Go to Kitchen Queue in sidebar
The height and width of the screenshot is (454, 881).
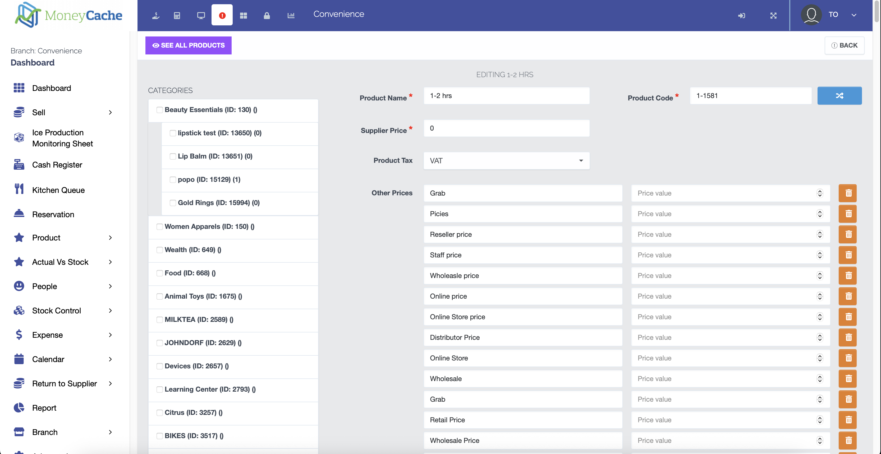58,190
